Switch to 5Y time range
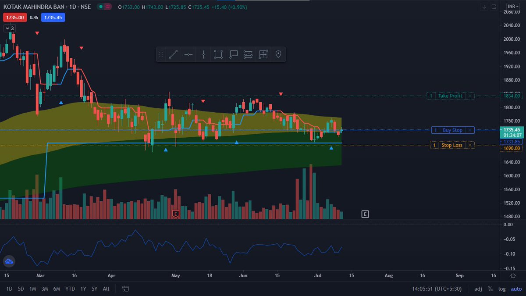This screenshot has width=526, height=296. [95, 289]
